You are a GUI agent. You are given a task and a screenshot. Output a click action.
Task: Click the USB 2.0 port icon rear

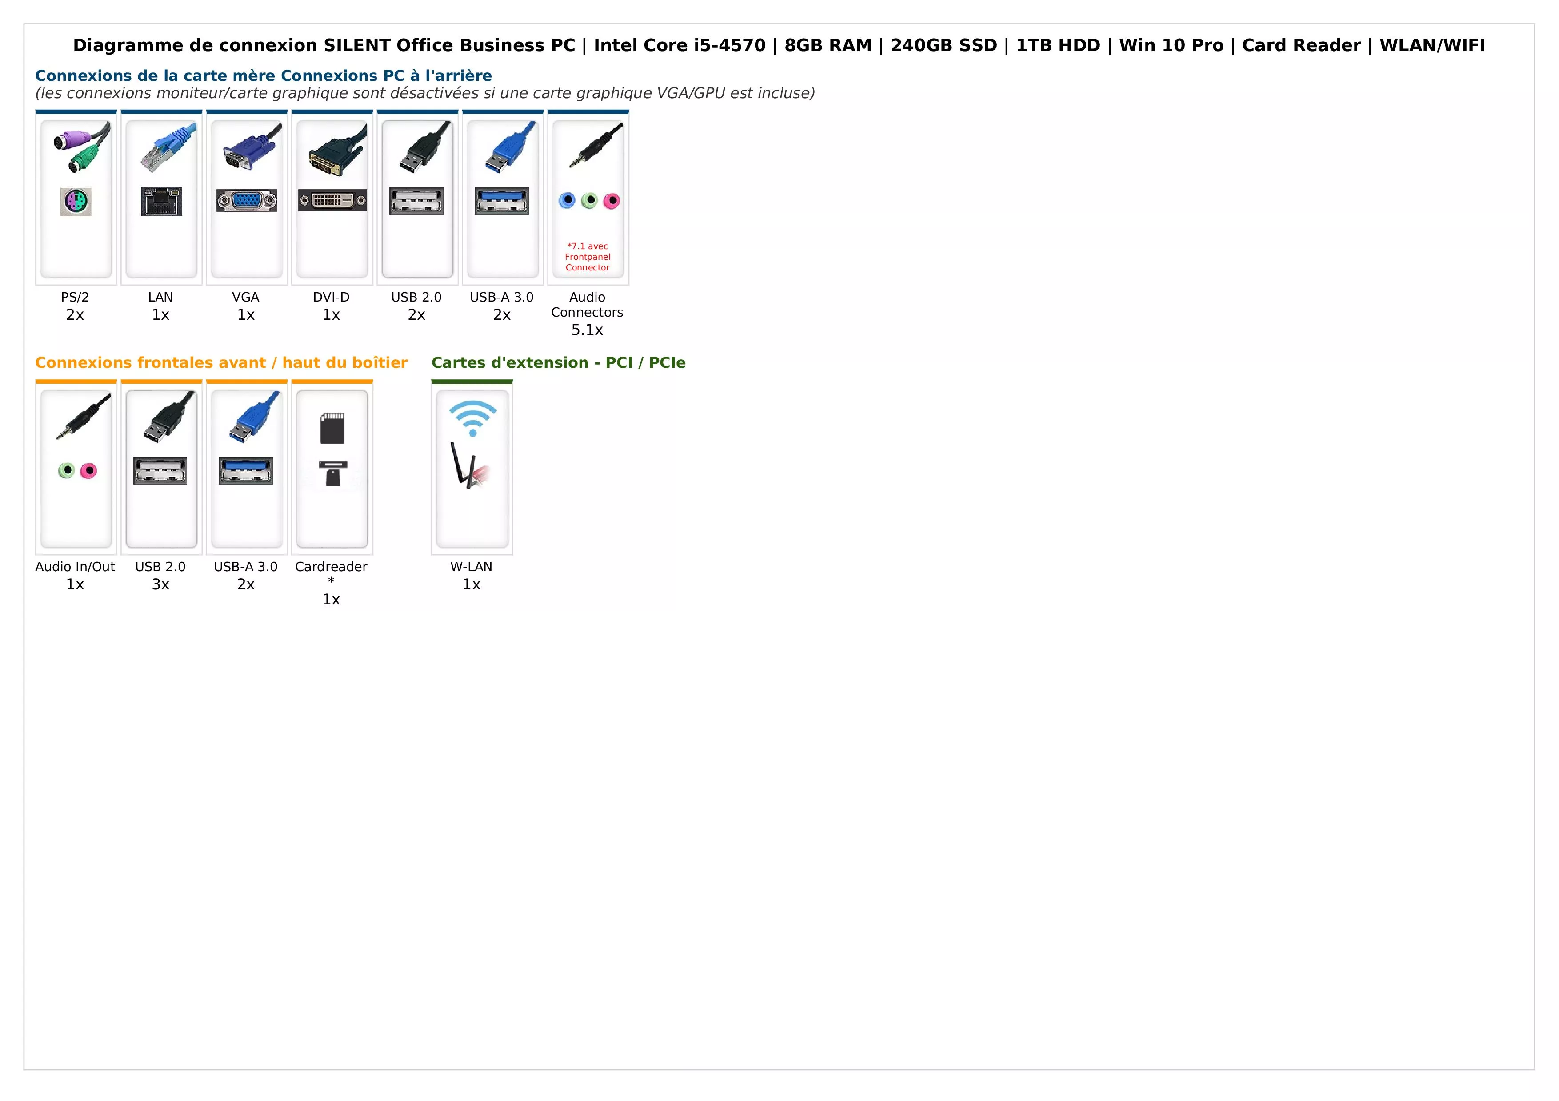pos(418,198)
